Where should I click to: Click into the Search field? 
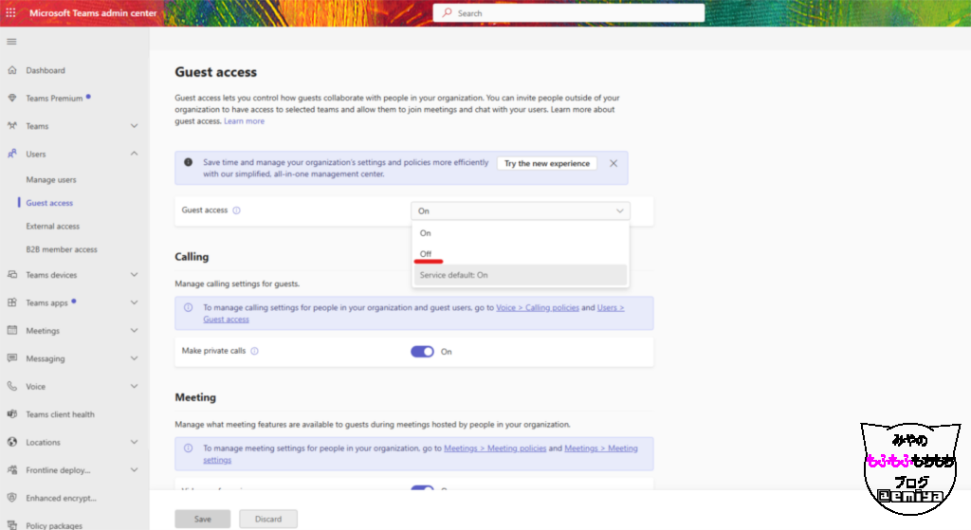pos(569,13)
